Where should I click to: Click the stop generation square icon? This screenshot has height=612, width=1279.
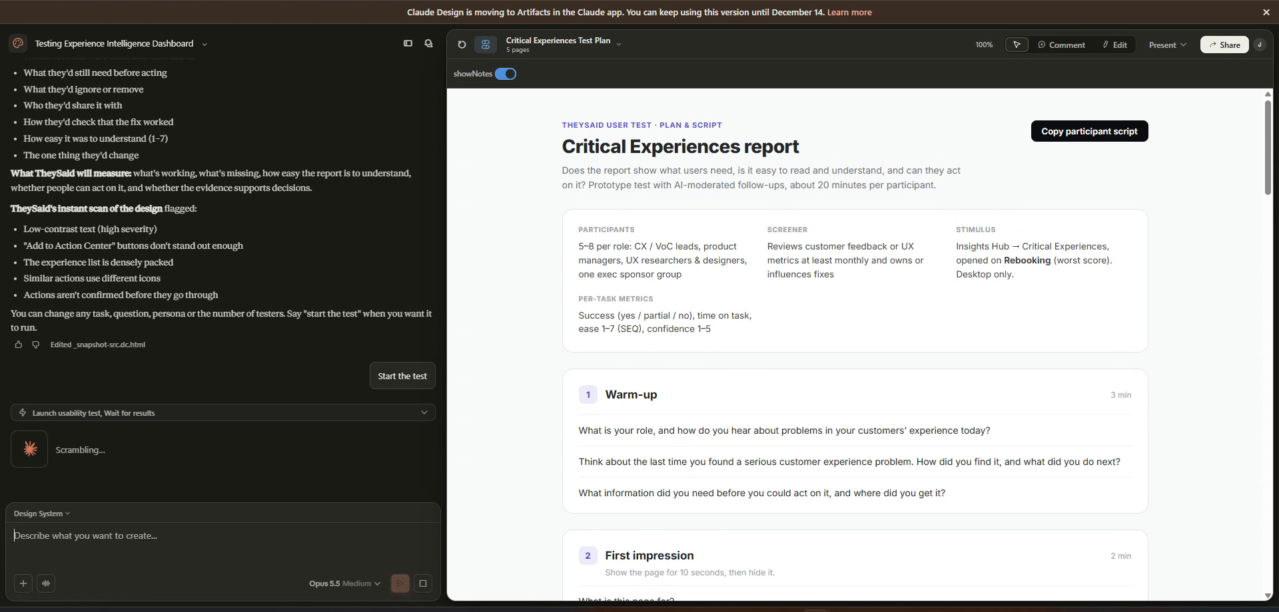click(423, 583)
